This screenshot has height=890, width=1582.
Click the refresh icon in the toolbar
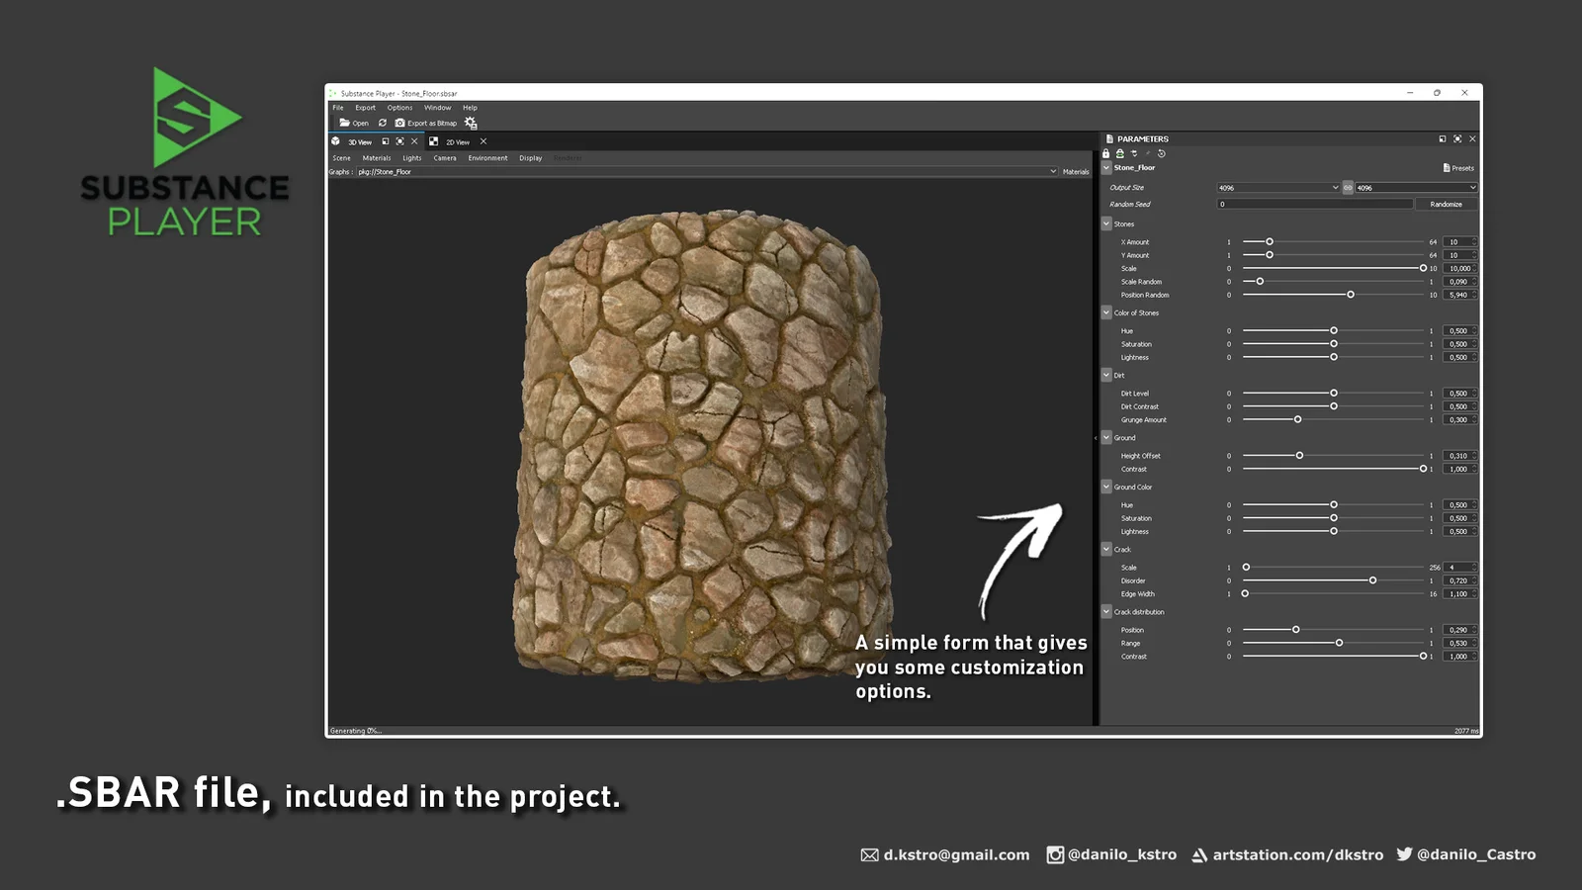coord(383,123)
